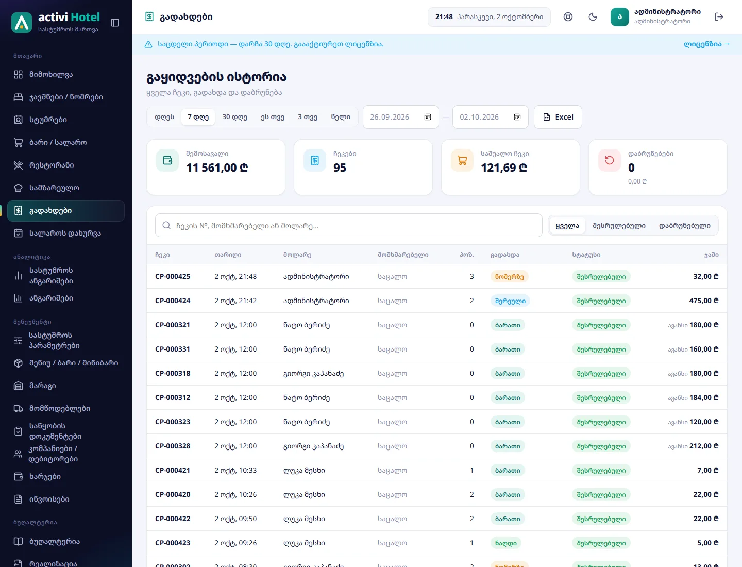The width and height of the screenshot is (742, 567).
Task: Select the 30 დღე period filter
Action: pos(234,117)
